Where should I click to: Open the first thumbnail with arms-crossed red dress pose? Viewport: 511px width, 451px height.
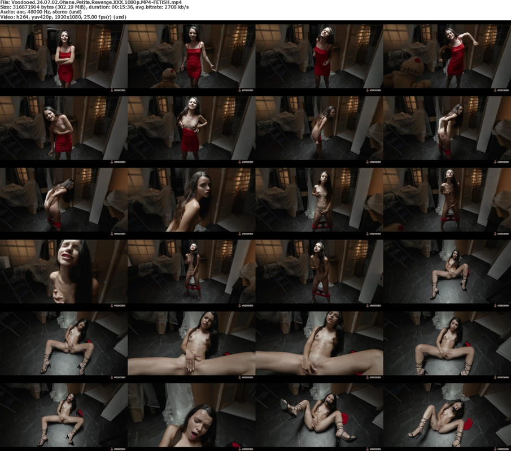[x=63, y=56]
